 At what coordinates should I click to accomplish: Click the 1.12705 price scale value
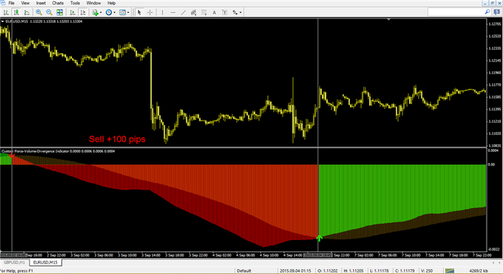pyautogui.click(x=495, y=24)
